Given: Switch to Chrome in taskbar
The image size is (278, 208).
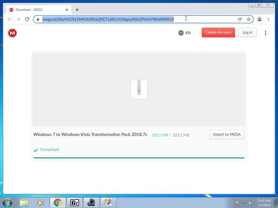Looking at the screenshot, I should (x=58, y=203).
